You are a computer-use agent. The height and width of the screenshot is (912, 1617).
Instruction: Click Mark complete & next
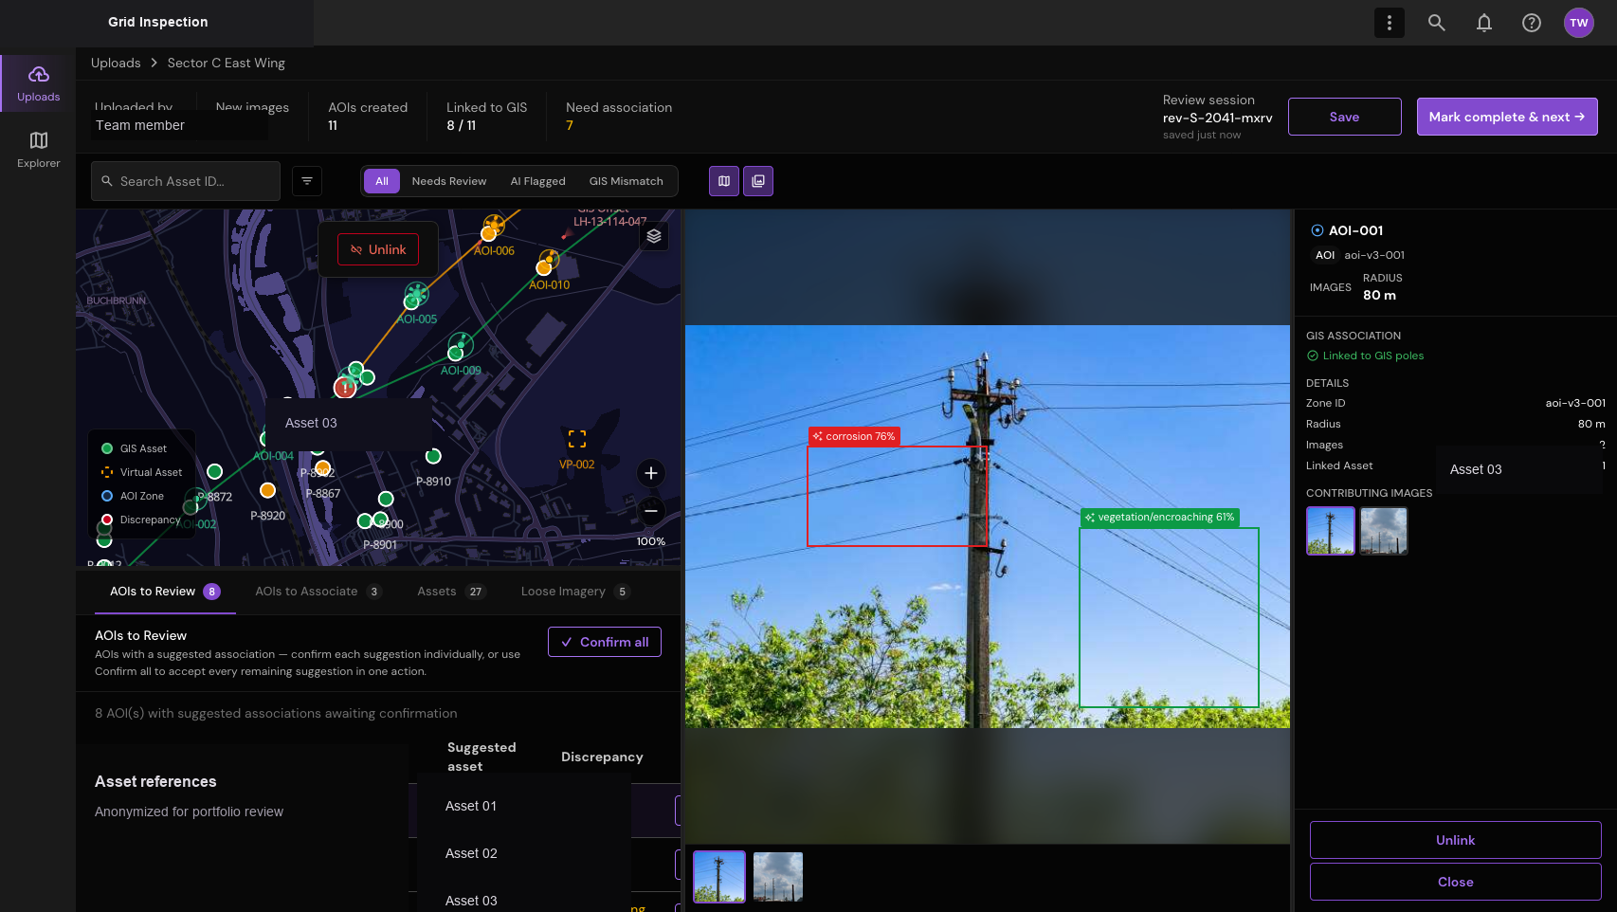tap(1507, 117)
